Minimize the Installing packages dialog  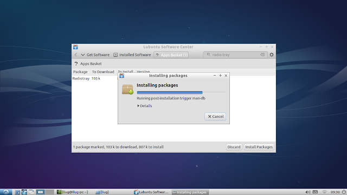(x=215, y=76)
